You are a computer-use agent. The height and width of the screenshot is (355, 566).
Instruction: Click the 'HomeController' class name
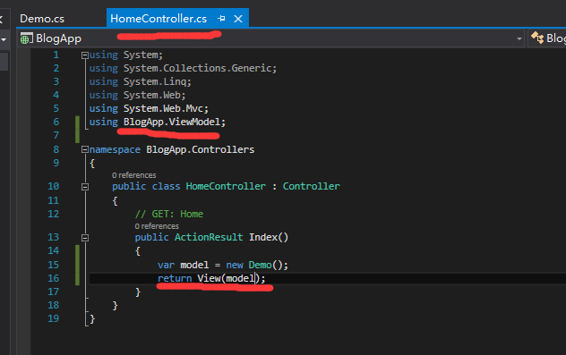click(226, 186)
